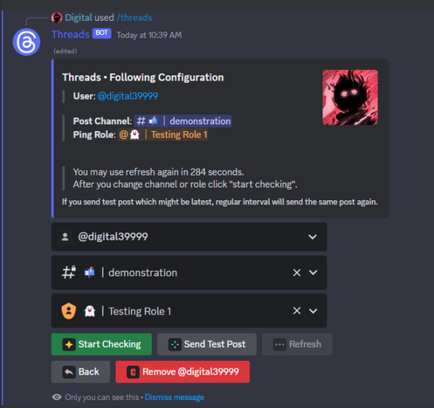Click the Threads bot avatar icon

point(26,42)
